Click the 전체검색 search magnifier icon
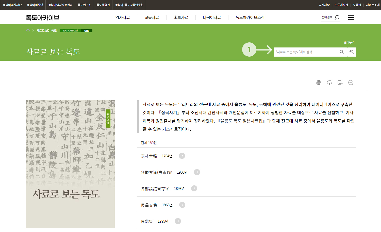This screenshot has width=381, height=232. click(337, 17)
